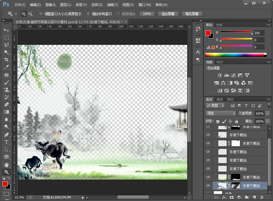
Task: Click the 填充屏幕 button
Action: [x=192, y=14]
